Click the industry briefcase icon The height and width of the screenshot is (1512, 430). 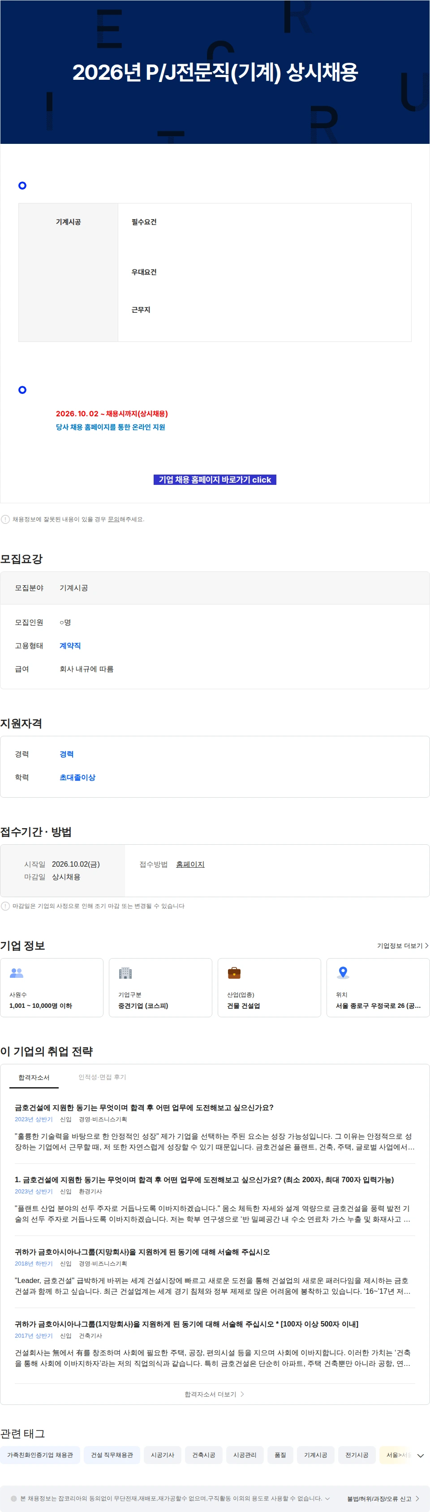(234, 972)
